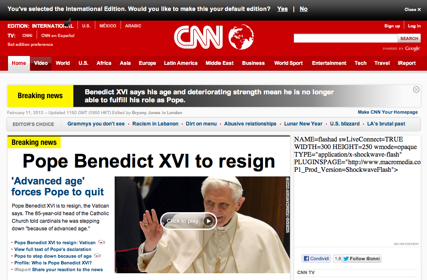This screenshot has height=280, width=427.
Task: Click the globe icon beside CNN logo
Action: click(x=241, y=37)
